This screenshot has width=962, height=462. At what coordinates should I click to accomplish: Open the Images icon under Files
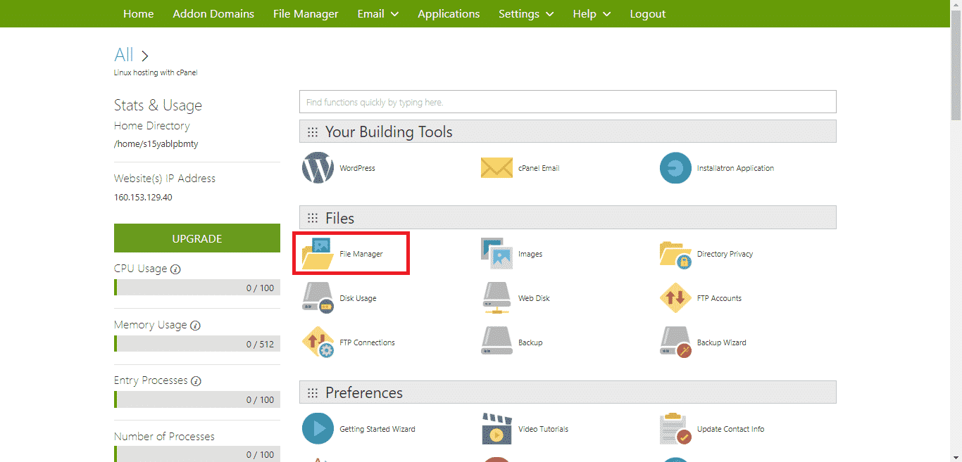(x=496, y=254)
